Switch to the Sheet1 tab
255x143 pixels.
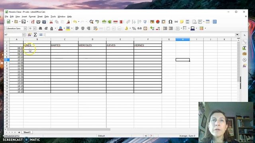tap(27, 132)
